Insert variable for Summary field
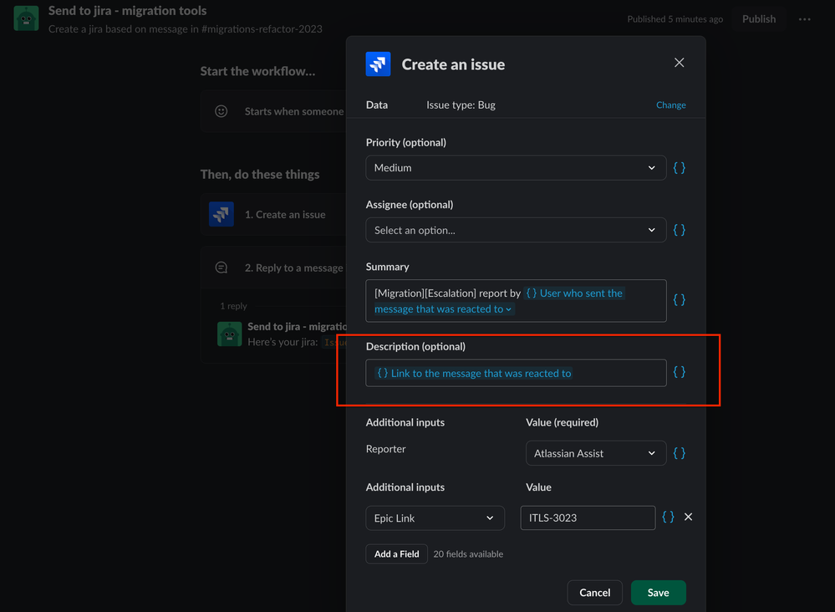Screen dimensions: 835x612 679,300
